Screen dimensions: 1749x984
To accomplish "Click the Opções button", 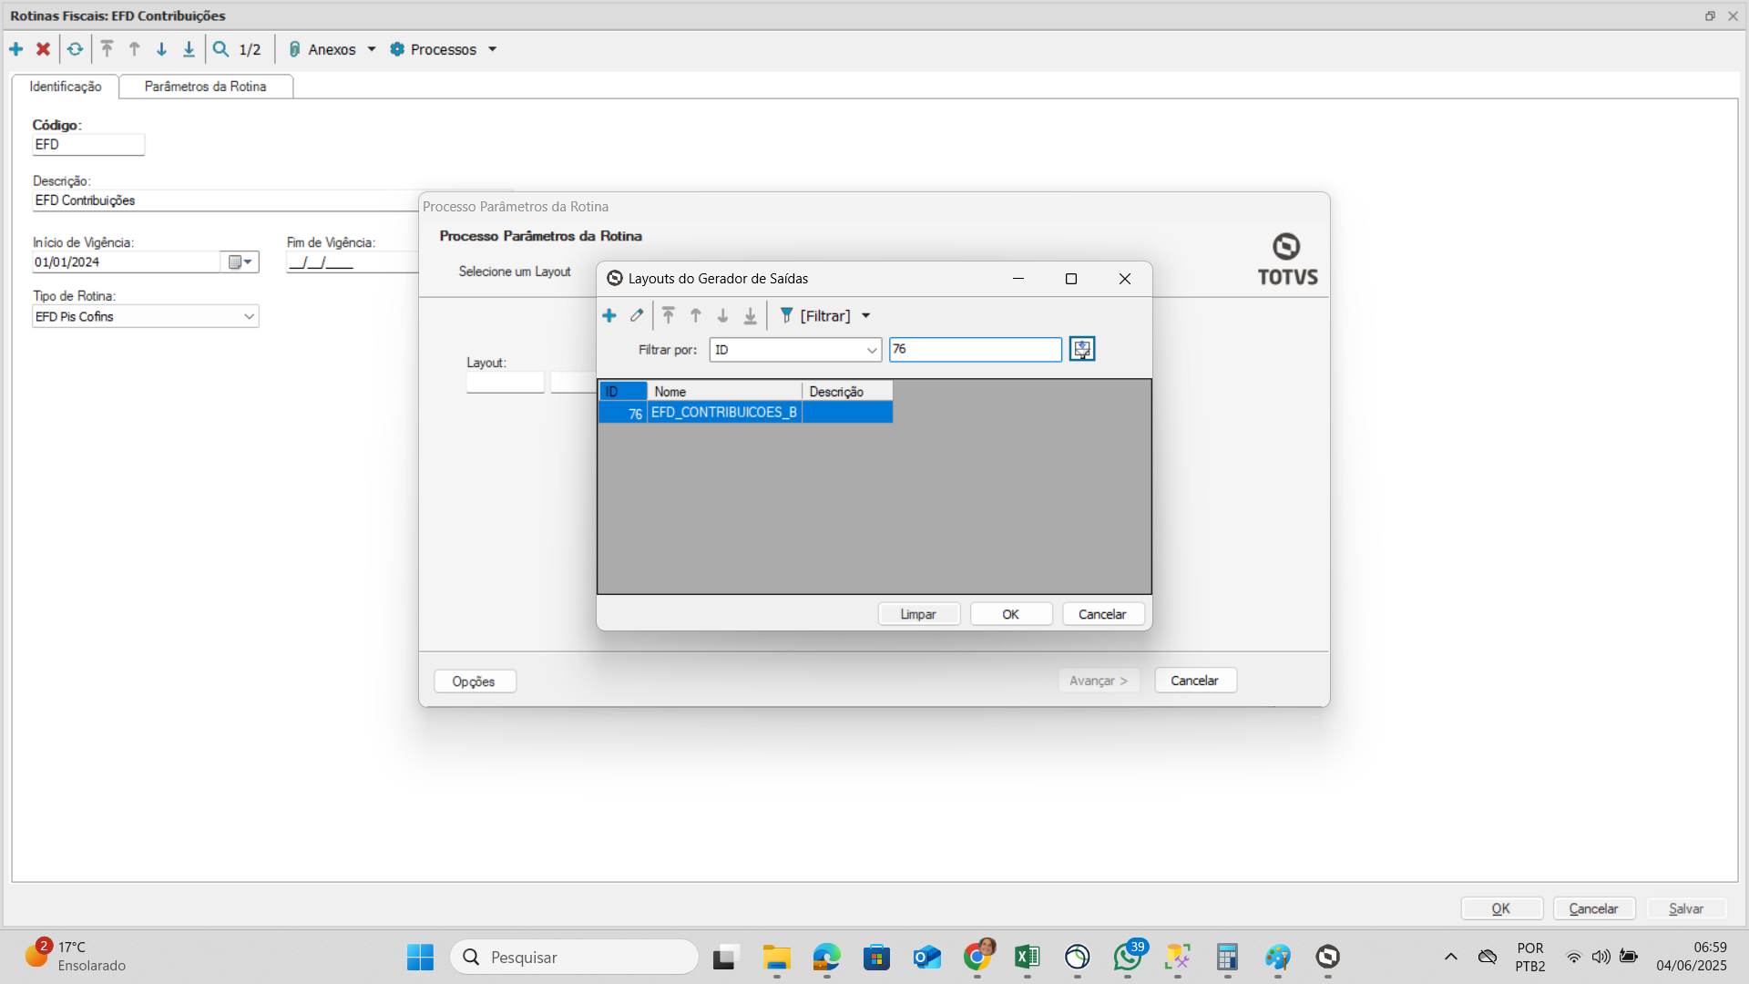I will pyautogui.click(x=474, y=682).
